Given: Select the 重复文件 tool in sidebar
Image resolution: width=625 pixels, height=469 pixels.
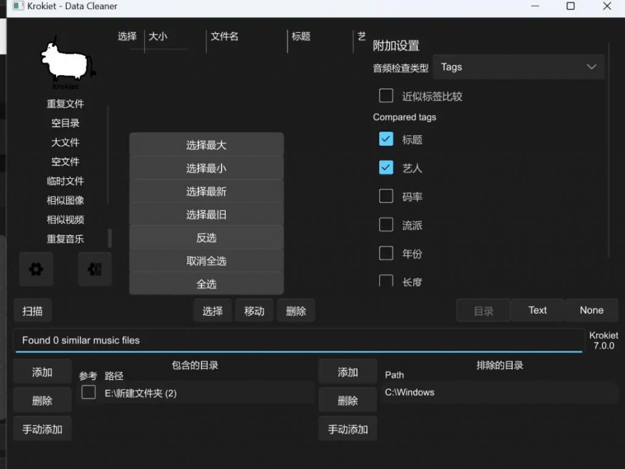Looking at the screenshot, I should click(65, 104).
